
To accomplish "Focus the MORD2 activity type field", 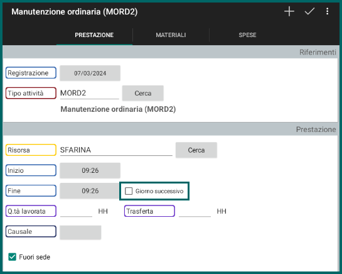I will pos(90,94).
